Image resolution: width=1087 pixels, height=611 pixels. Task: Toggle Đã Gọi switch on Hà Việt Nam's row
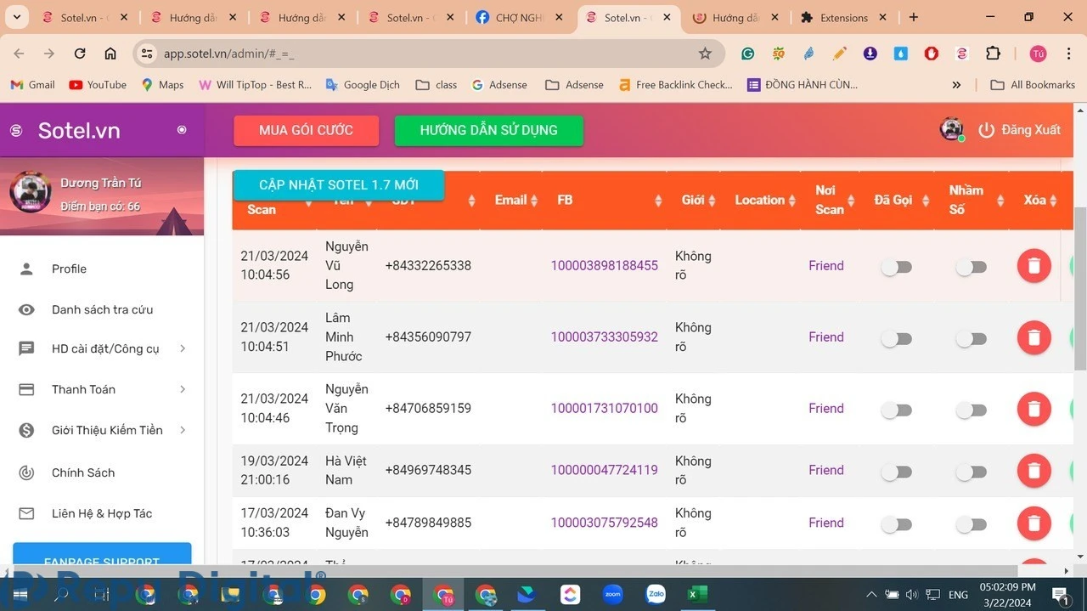click(897, 470)
